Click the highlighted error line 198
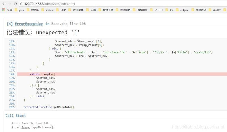Viewport: 227px width, 132px height. pos(122,74)
